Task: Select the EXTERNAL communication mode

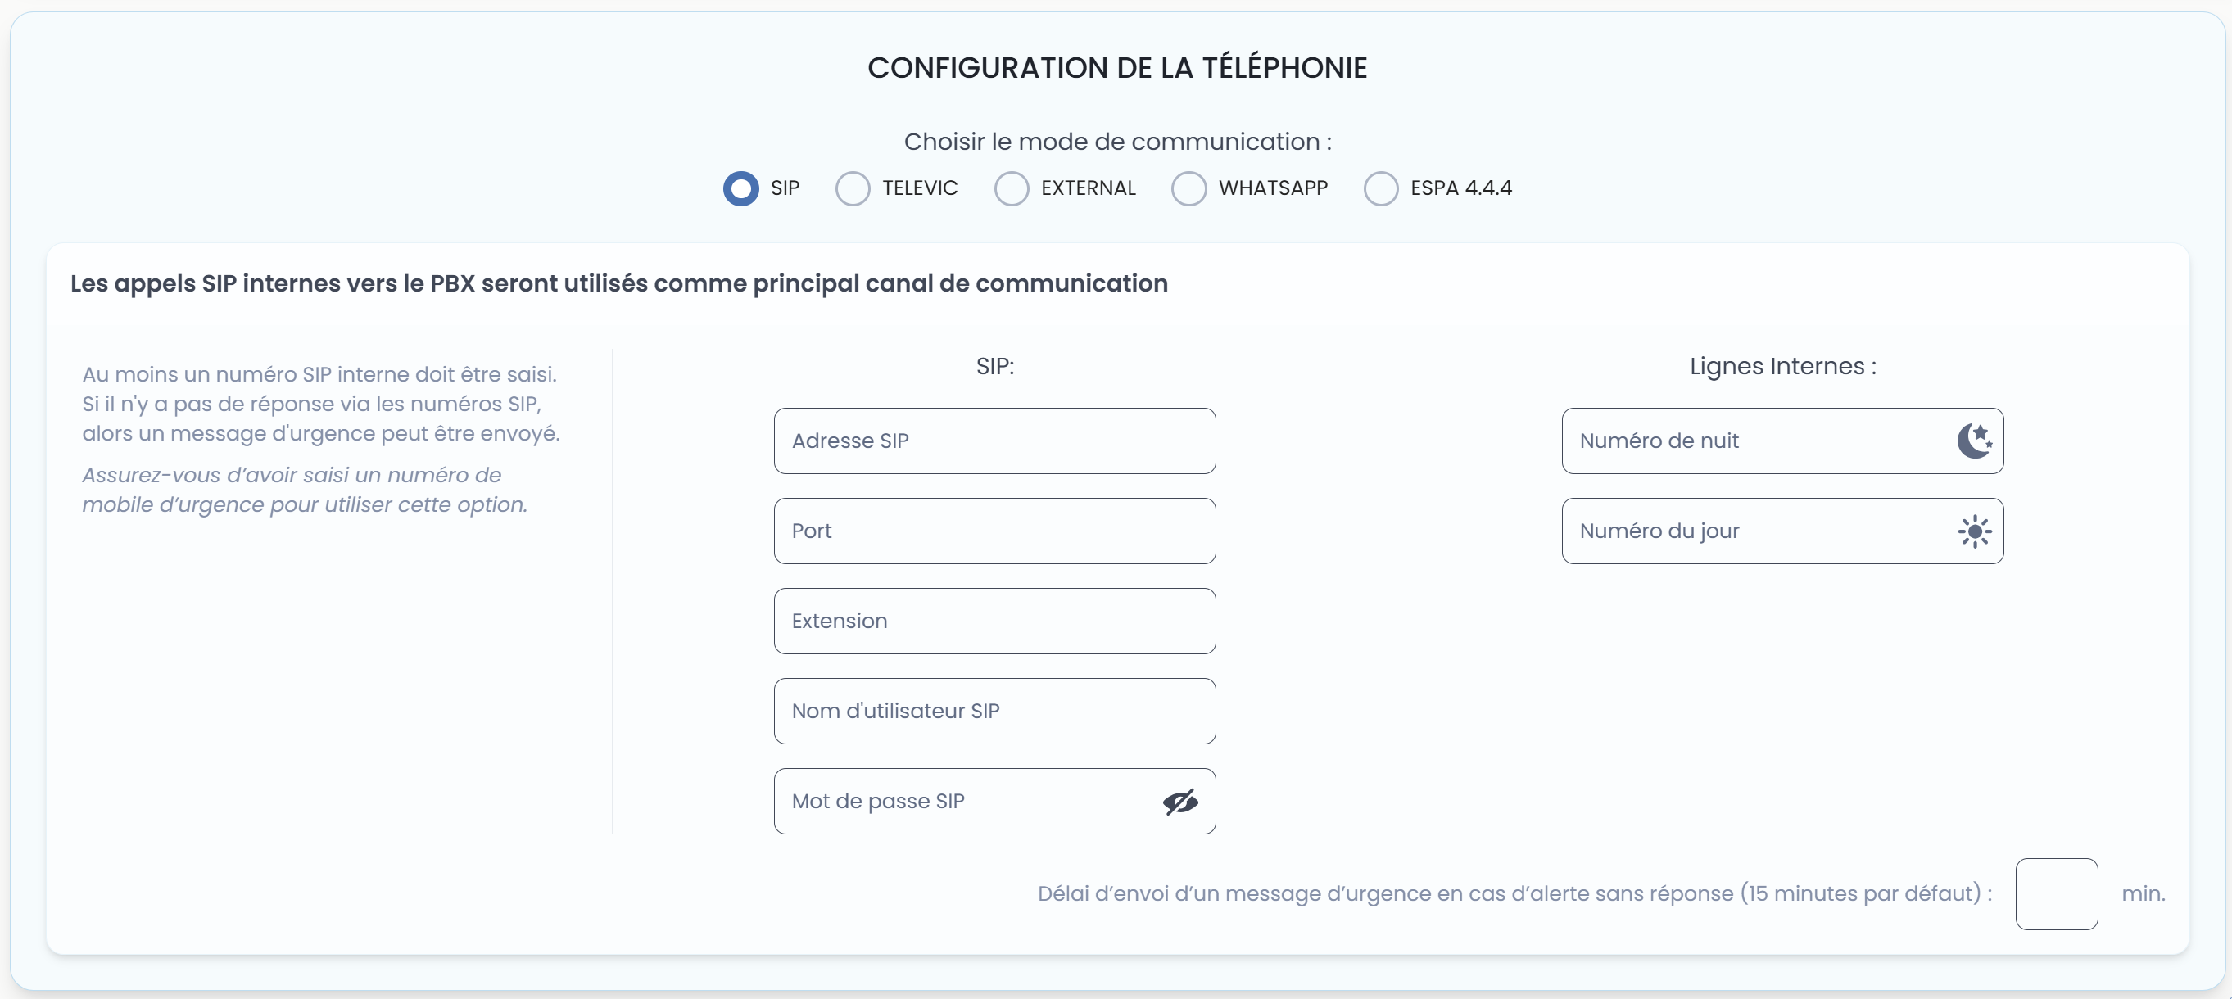Action: 1012,188
